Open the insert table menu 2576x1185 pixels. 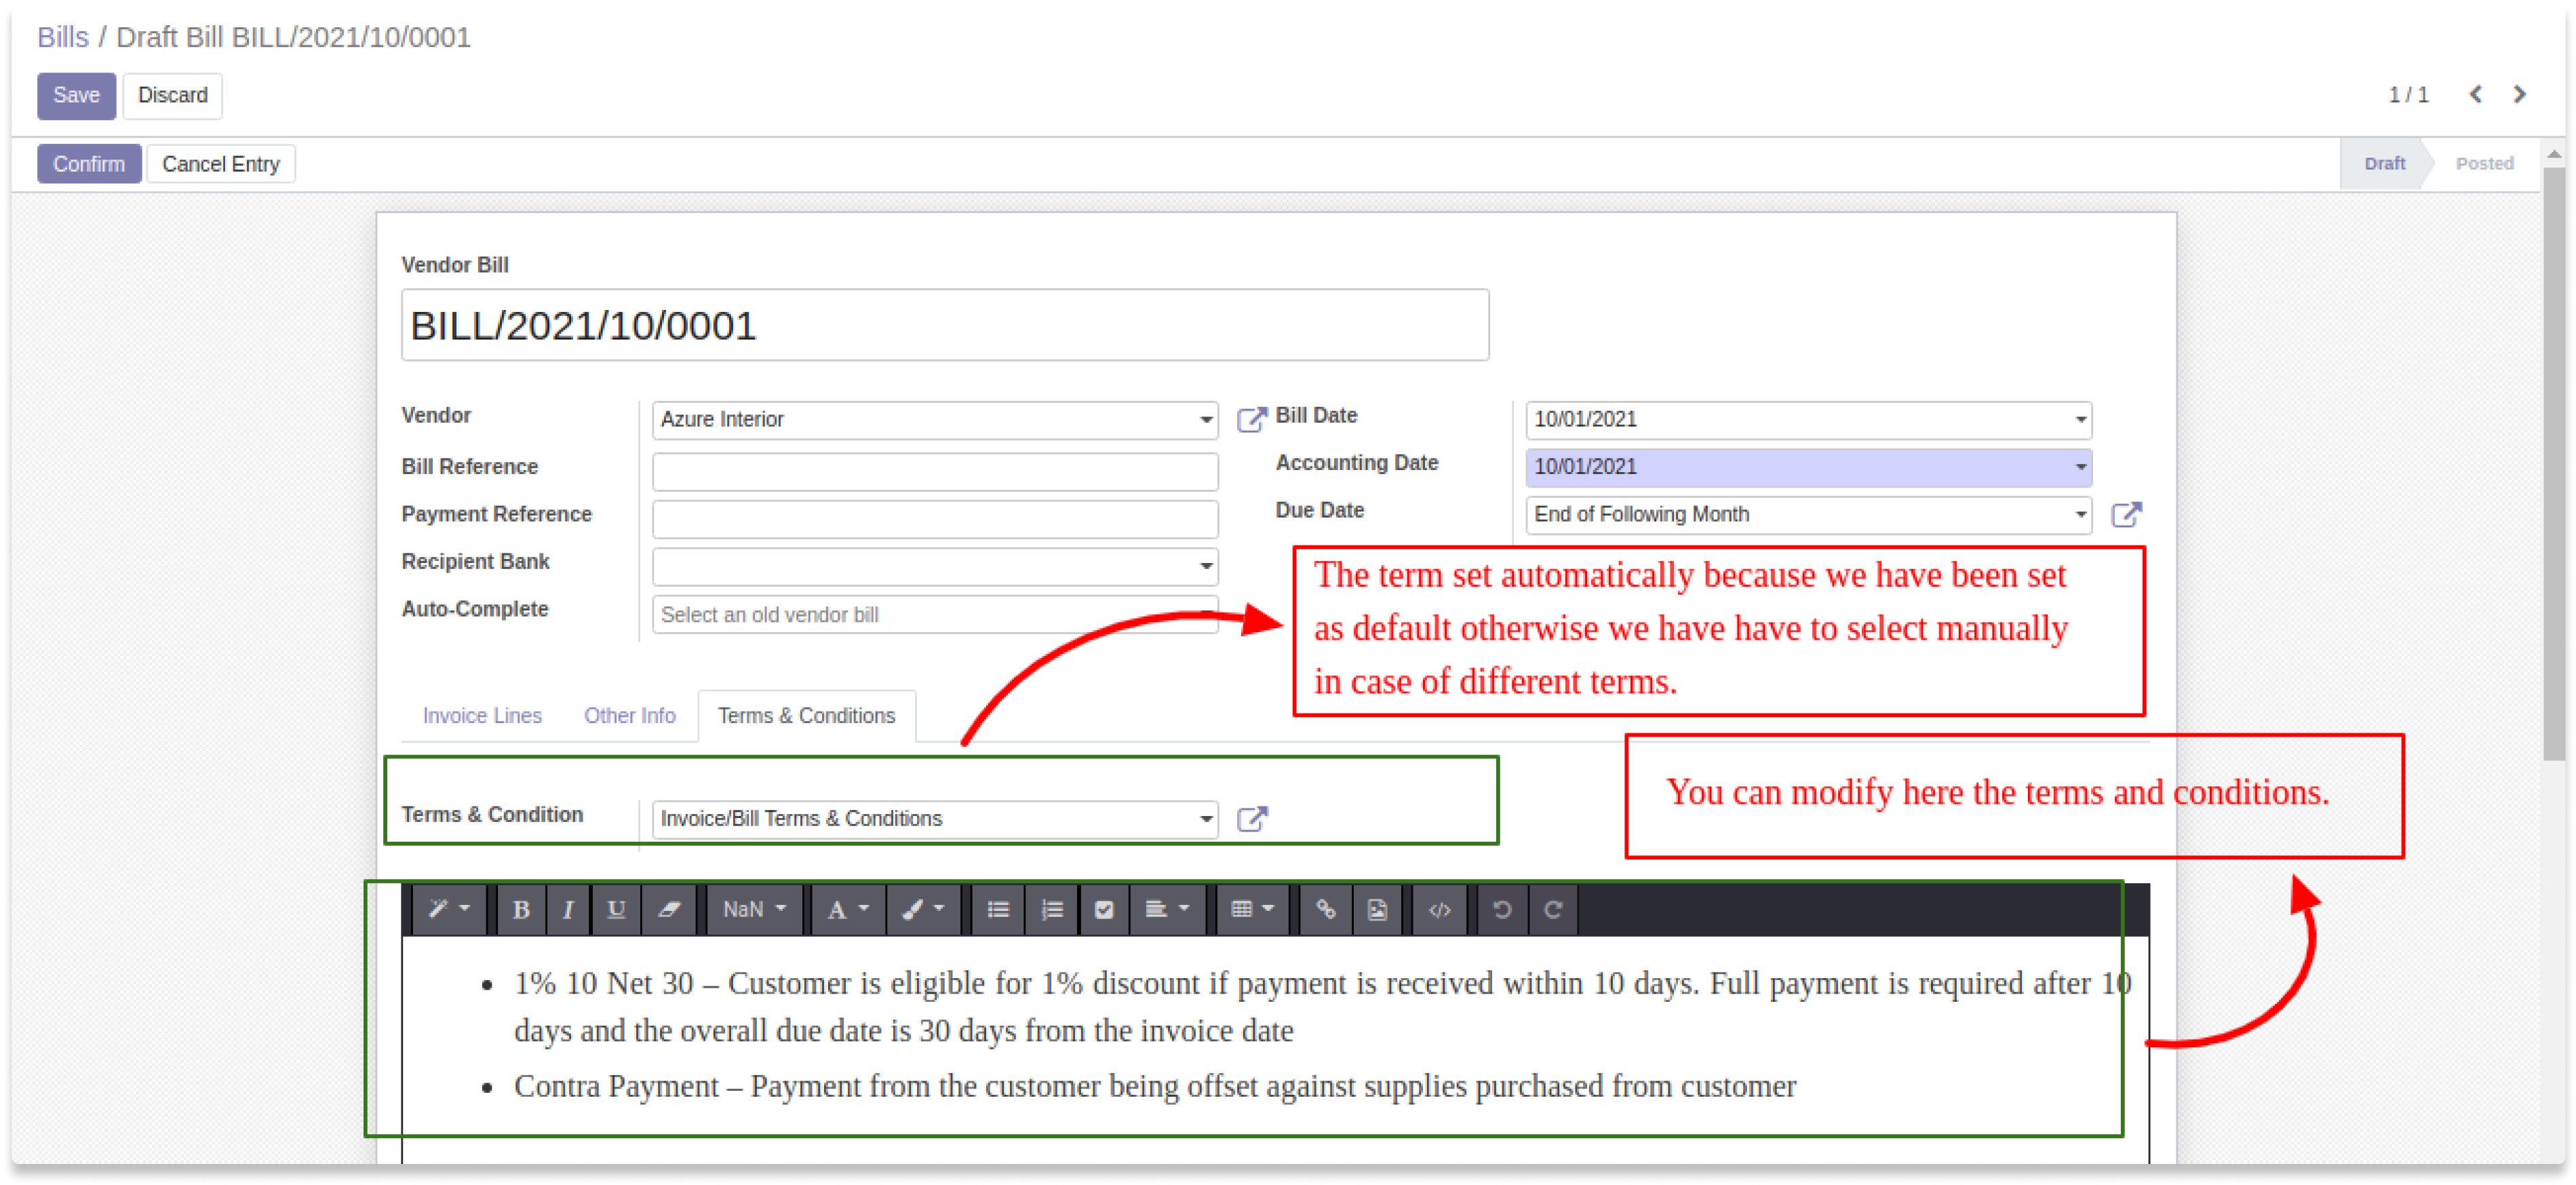tap(1252, 909)
